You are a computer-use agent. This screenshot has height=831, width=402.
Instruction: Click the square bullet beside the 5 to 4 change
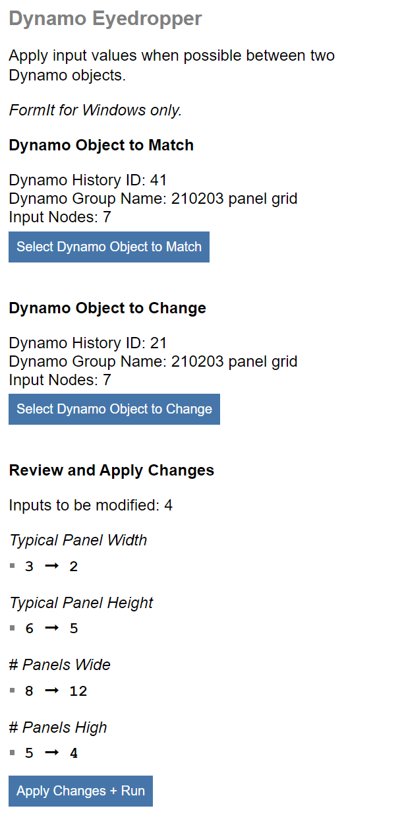(x=12, y=753)
